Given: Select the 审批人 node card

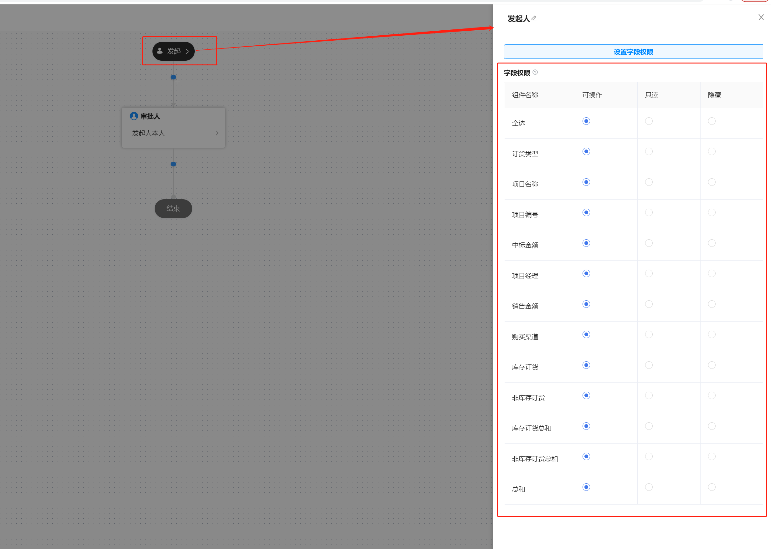Looking at the screenshot, I should click(173, 128).
